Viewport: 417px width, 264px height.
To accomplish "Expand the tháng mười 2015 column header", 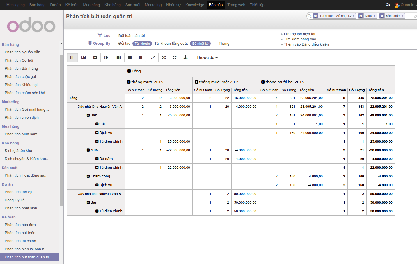I will coord(129,82).
